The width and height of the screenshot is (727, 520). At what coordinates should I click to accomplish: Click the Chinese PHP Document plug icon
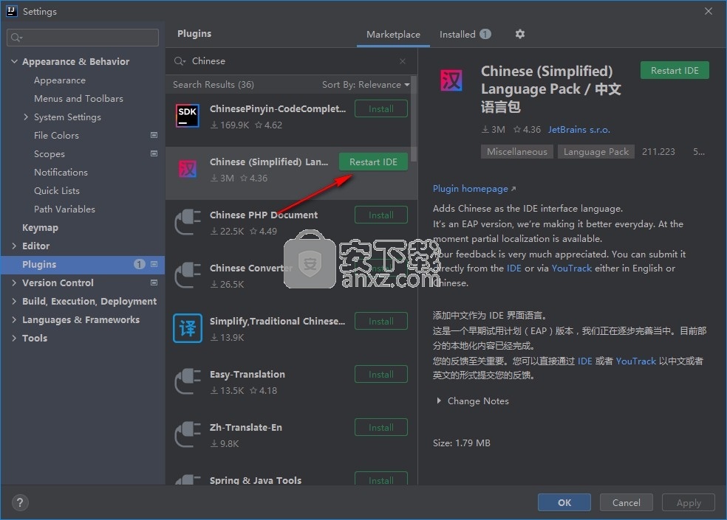pyautogui.click(x=188, y=222)
